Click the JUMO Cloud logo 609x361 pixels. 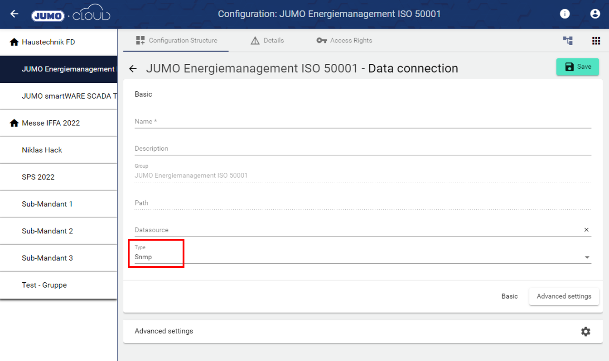[71, 14]
